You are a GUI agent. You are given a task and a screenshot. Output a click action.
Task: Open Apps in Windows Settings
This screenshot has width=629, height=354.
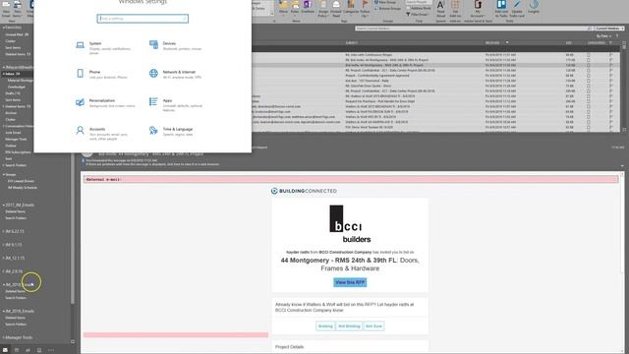point(176,105)
